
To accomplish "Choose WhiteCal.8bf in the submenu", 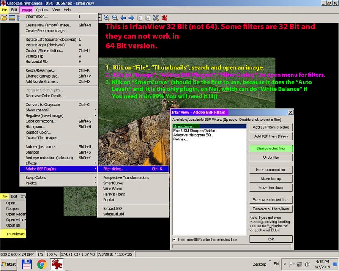I will (x=133, y=214).
